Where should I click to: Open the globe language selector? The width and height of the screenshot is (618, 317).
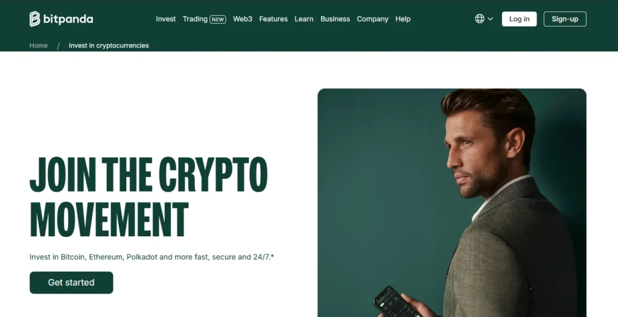coord(479,19)
